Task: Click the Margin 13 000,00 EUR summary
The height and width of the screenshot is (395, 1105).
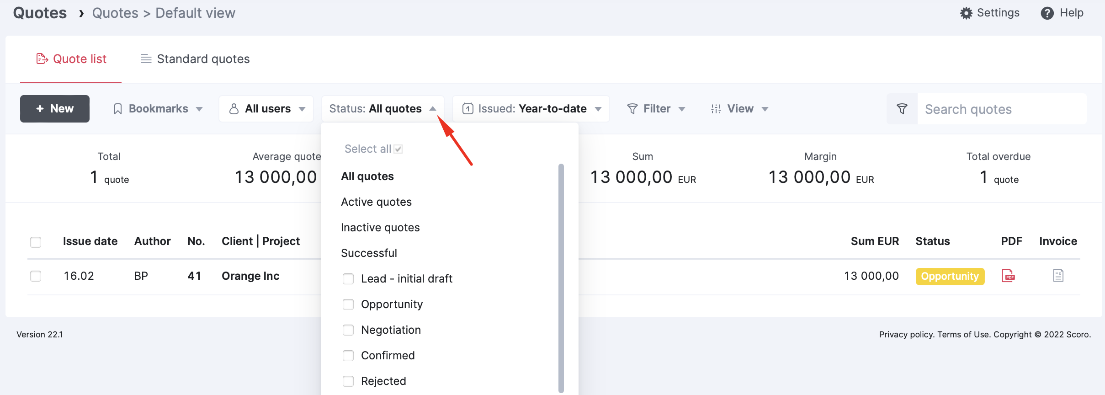Action: pos(821,168)
